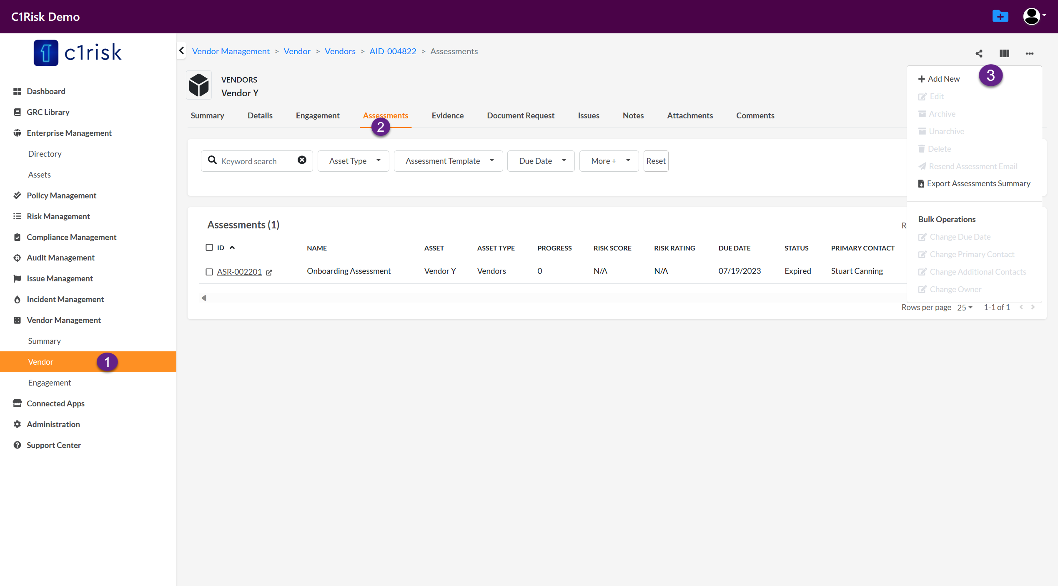Click the three-dots more options icon
This screenshot has height=586, width=1058.
1029,53
